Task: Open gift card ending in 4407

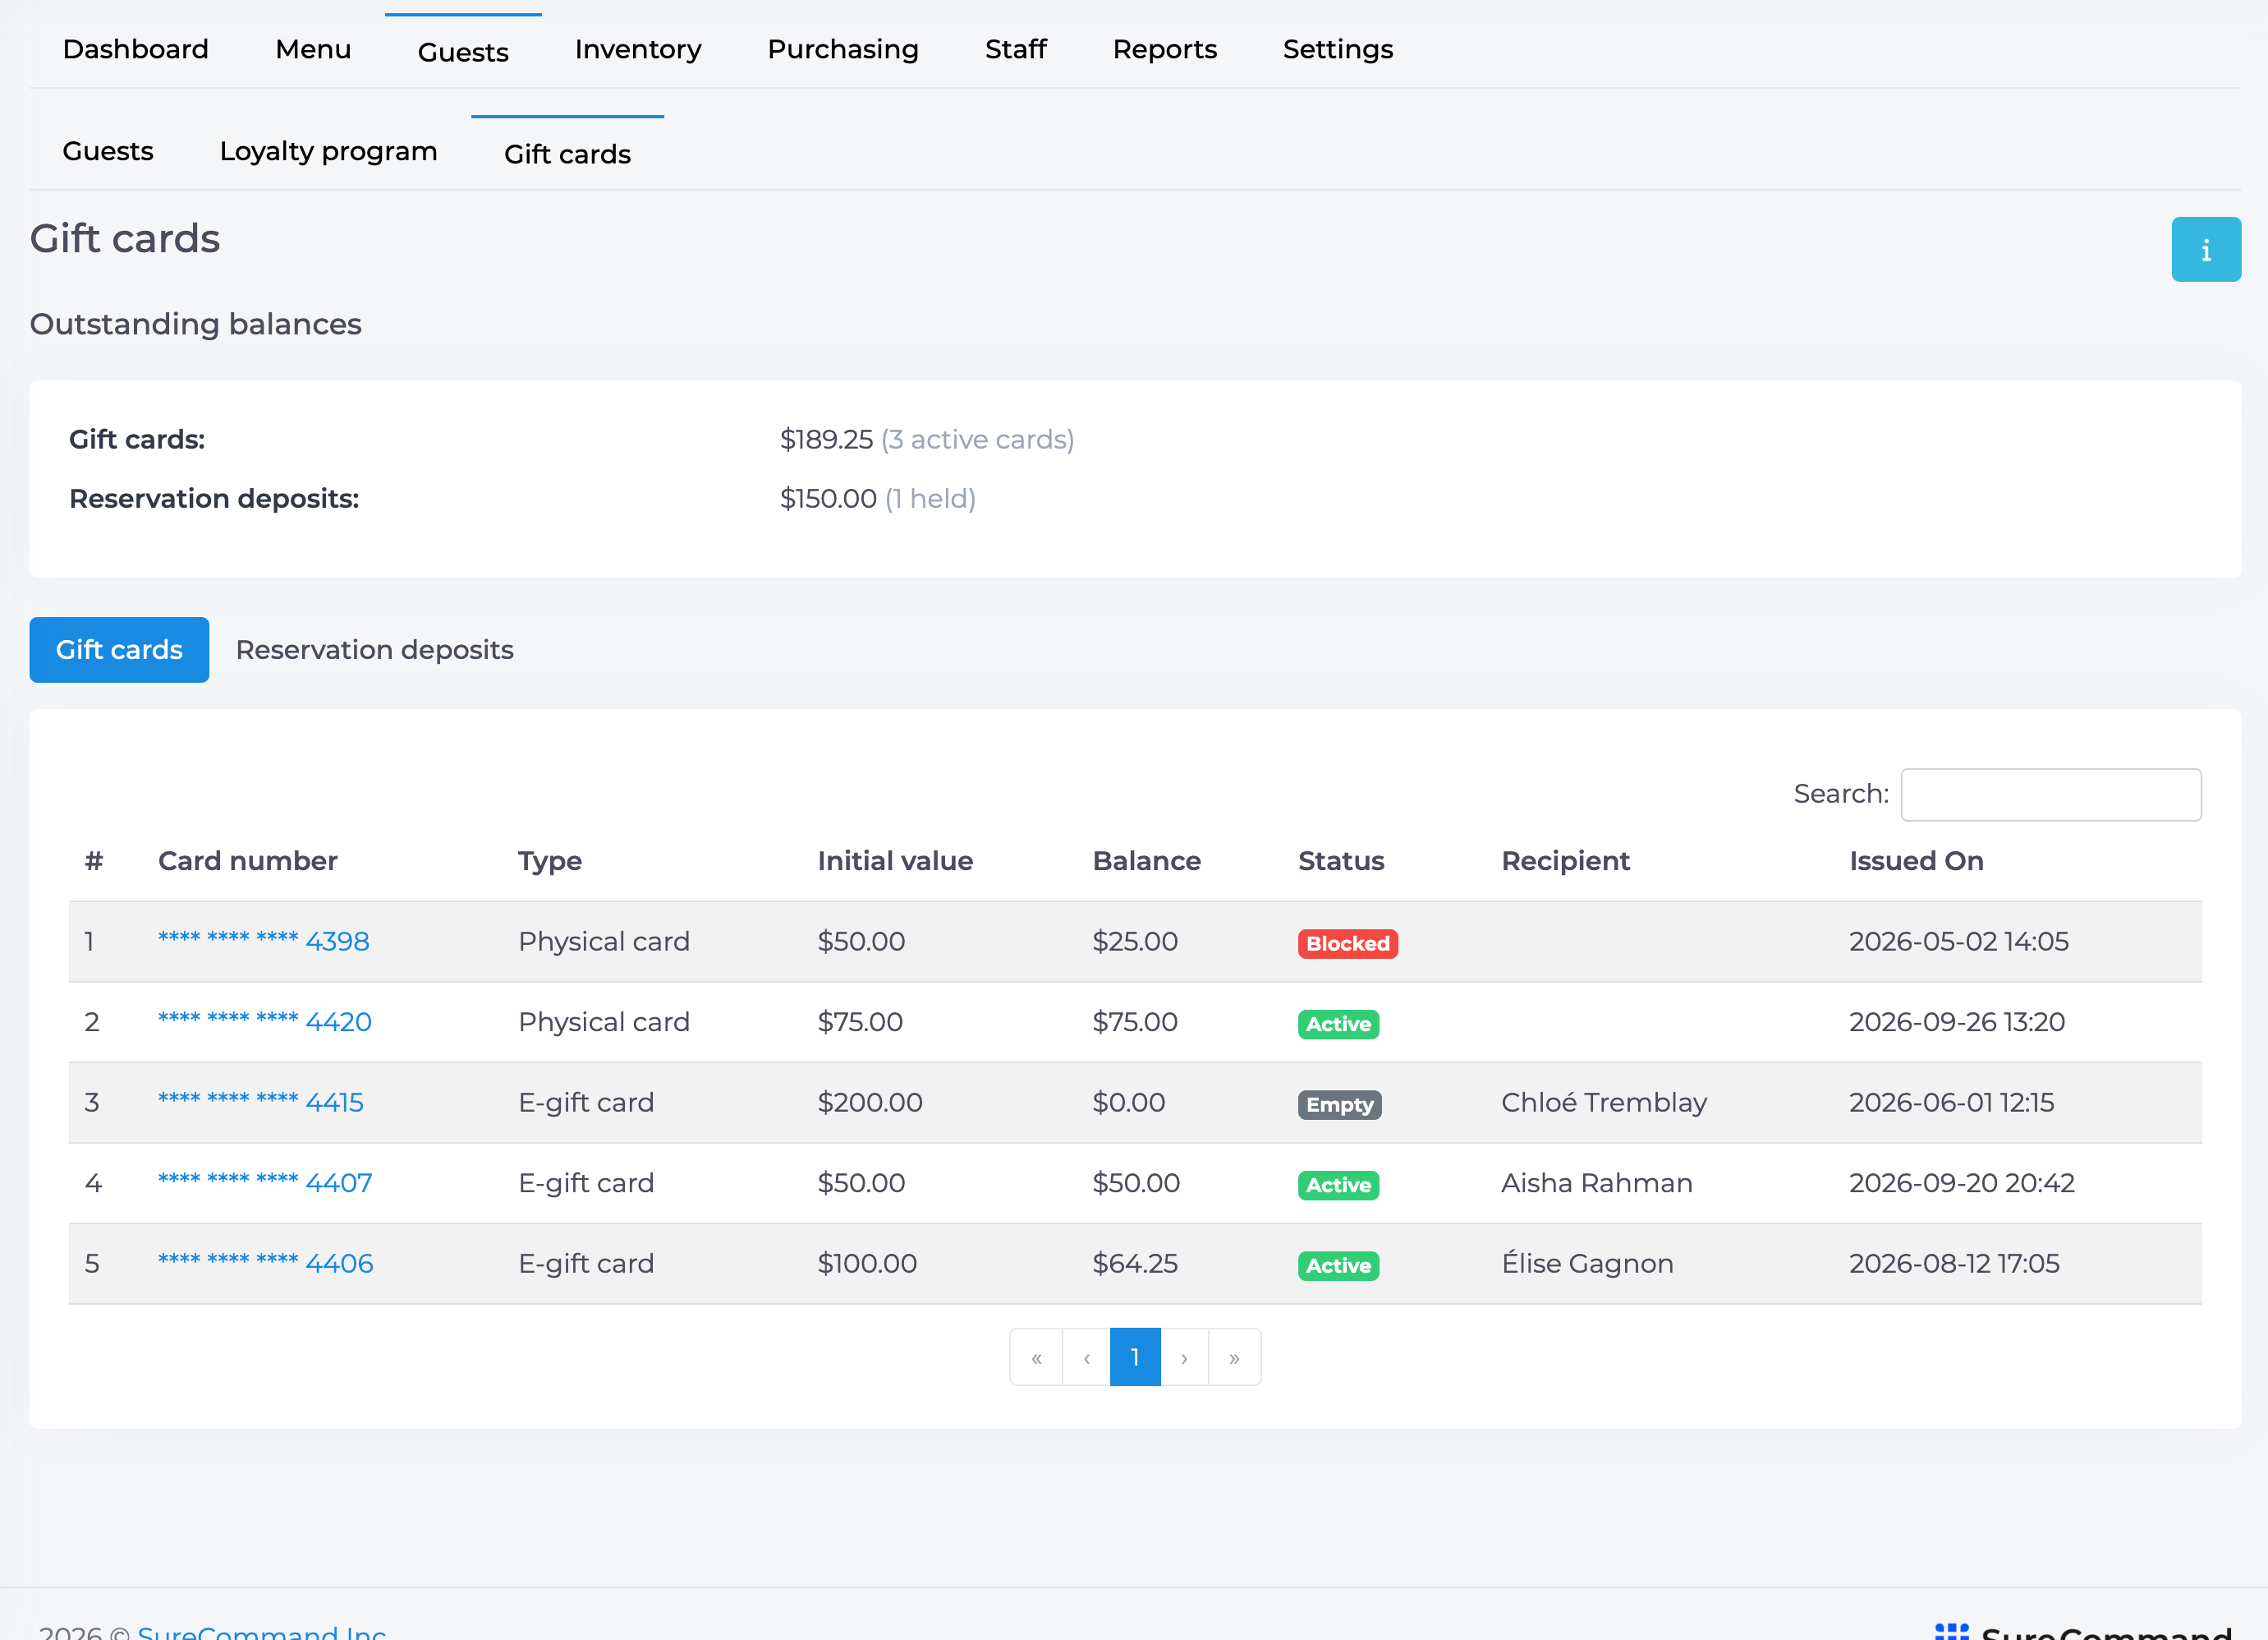Action: coord(265,1182)
